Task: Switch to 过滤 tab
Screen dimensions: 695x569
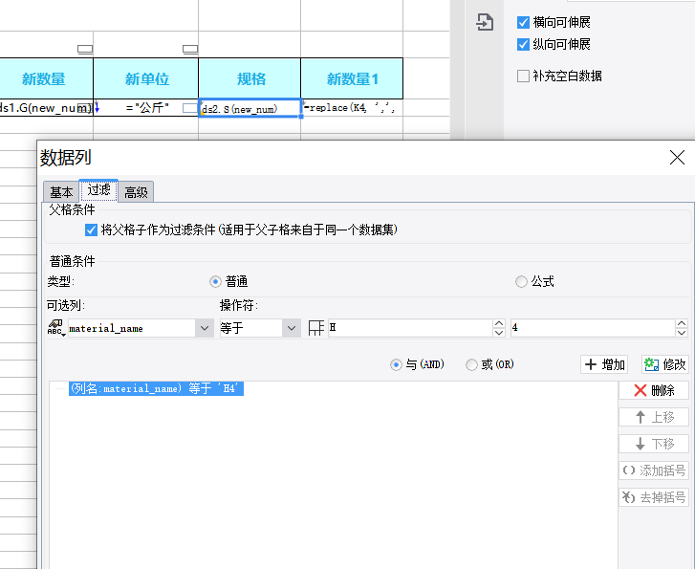Action: click(x=98, y=190)
